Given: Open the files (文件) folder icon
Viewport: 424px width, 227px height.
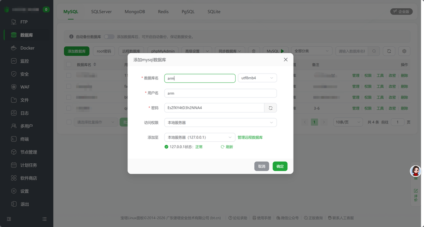Looking at the screenshot, I should (x=14, y=100).
